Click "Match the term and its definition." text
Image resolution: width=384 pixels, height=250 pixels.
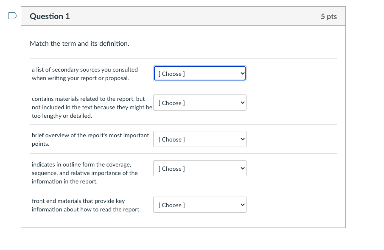coord(80,44)
